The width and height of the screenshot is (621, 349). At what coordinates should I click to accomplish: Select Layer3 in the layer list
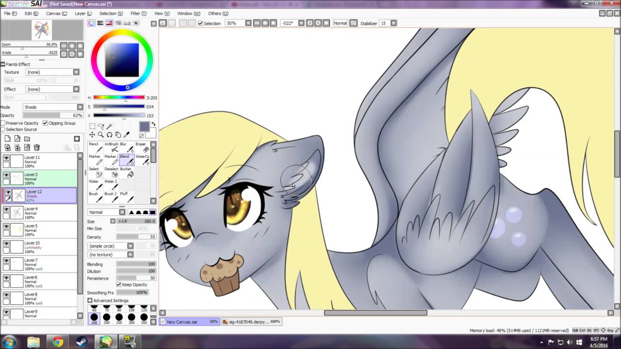click(x=40, y=178)
